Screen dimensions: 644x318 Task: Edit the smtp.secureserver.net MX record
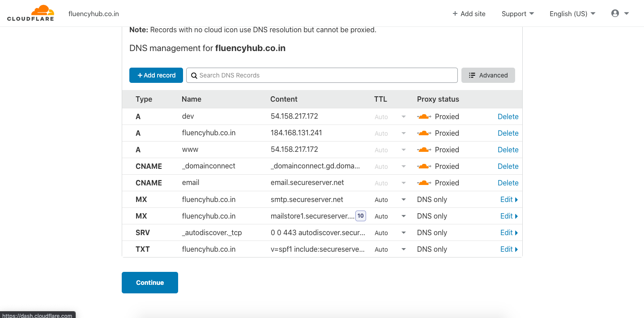(509, 199)
